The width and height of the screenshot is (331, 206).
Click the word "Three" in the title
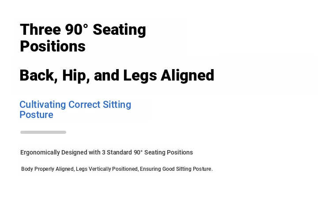pos(40,29)
